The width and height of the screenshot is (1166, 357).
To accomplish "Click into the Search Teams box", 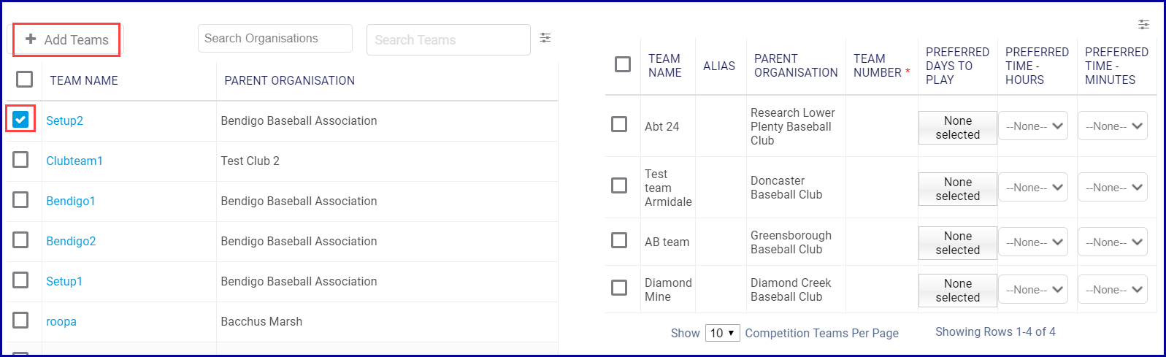I will tap(448, 40).
